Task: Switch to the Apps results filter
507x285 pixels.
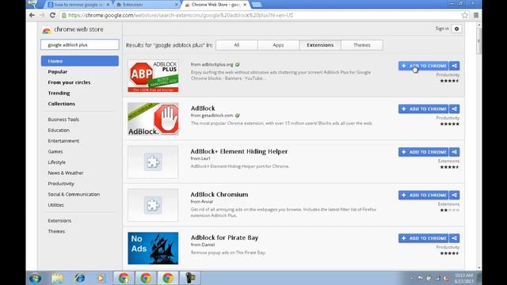Action: coord(278,45)
